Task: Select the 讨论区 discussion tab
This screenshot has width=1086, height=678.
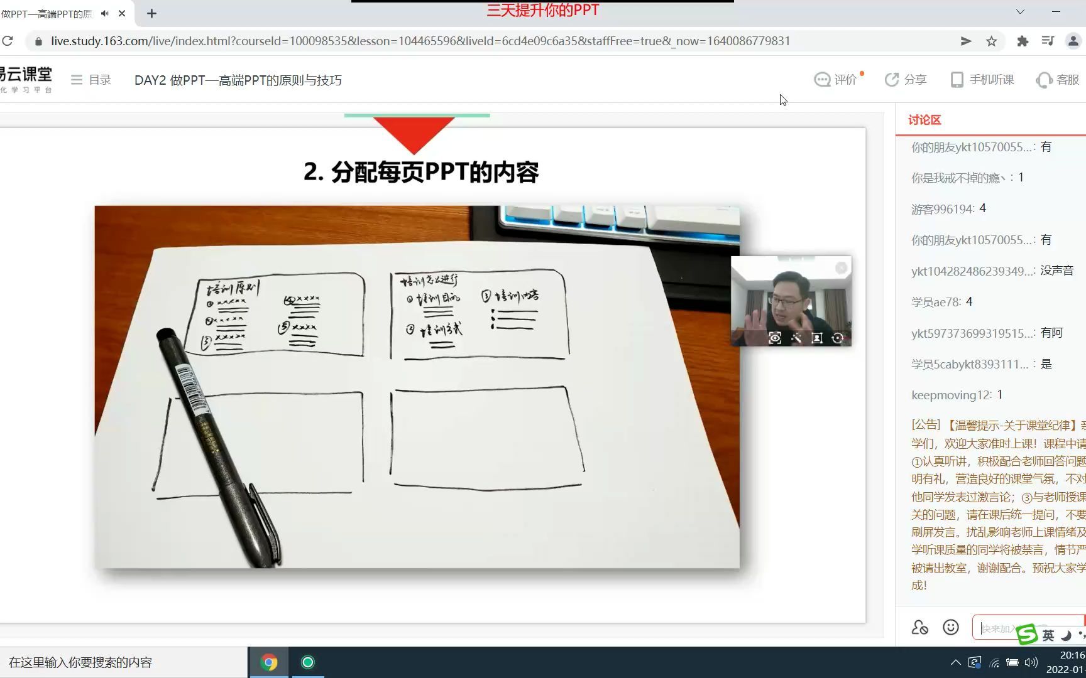Action: click(x=924, y=119)
